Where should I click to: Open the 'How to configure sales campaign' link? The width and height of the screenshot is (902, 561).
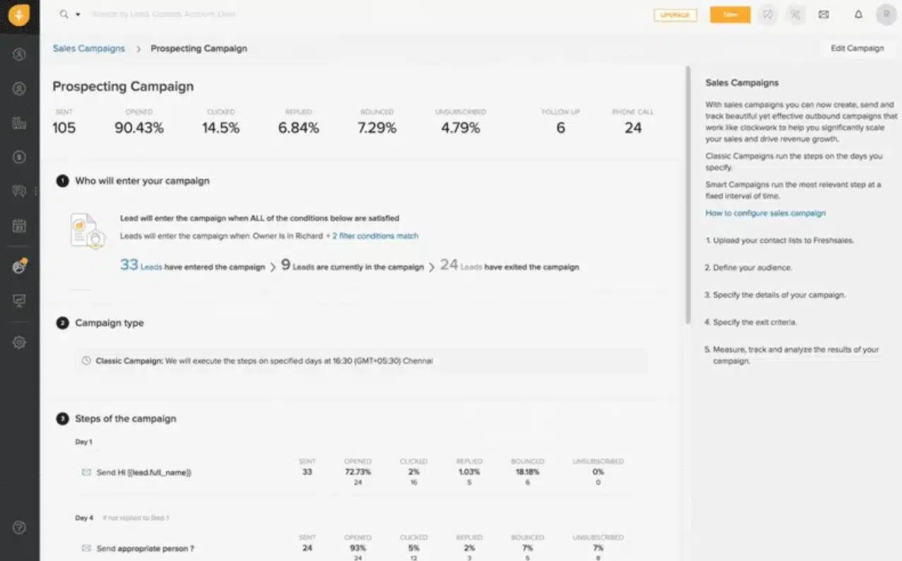pyautogui.click(x=766, y=212)
